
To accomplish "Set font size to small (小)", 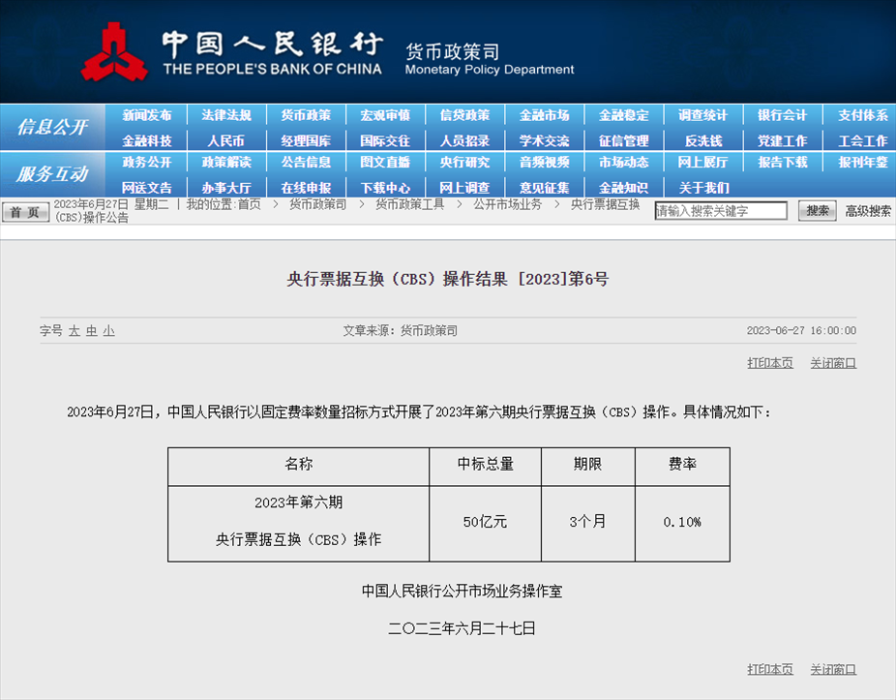I will [x=108, y=331].
